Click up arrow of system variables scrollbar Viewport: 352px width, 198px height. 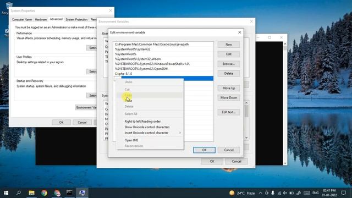click(246, 103)
